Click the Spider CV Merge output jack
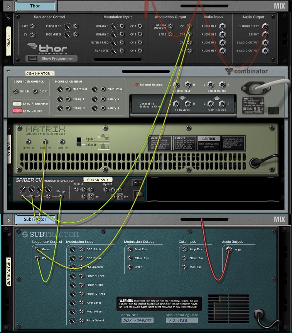The height and width of the screenshot is (333, 292). (61, 197)
